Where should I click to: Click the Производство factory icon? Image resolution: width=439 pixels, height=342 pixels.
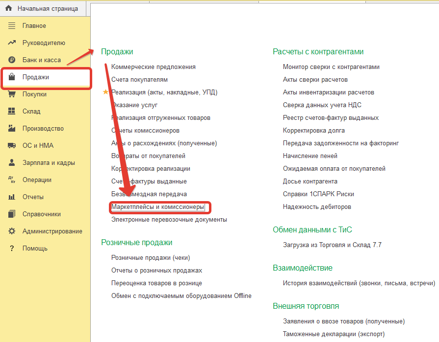12,129
